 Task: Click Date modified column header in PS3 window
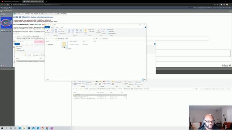coord(73,42)
